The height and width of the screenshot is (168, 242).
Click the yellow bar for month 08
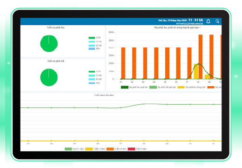point(196,71)
